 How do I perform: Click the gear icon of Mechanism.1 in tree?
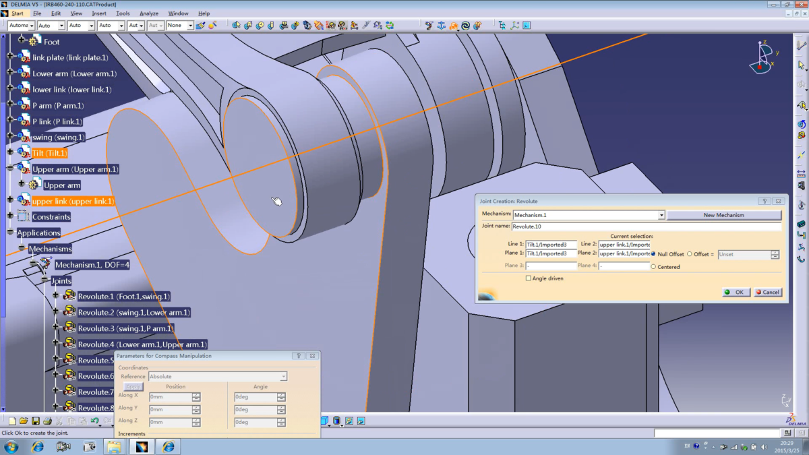[x=45, y=264]
